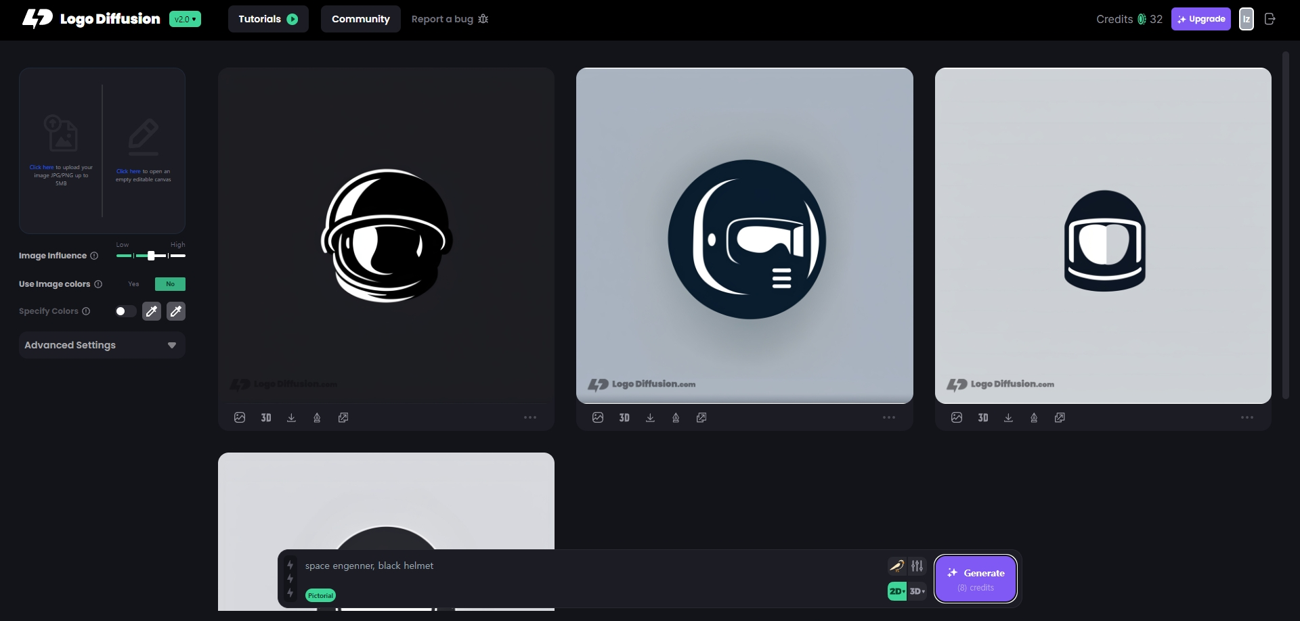The width and height of the screenshot is (1300, 621).
Task: Click the Upgrade button
Action: [1201, 19]
